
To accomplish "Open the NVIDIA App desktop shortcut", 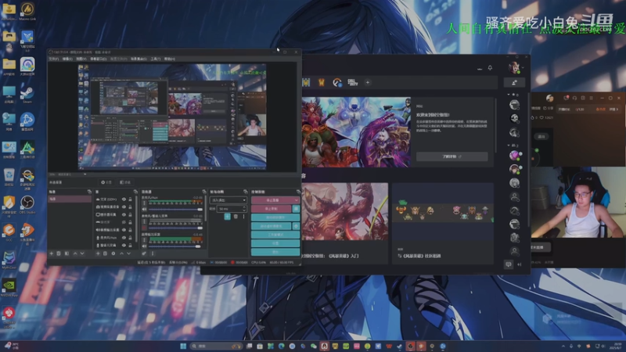I will pos(9,288).
